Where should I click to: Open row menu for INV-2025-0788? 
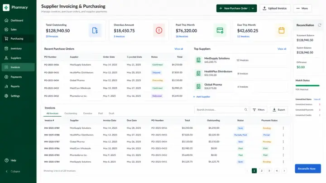(x=283, y=135)
